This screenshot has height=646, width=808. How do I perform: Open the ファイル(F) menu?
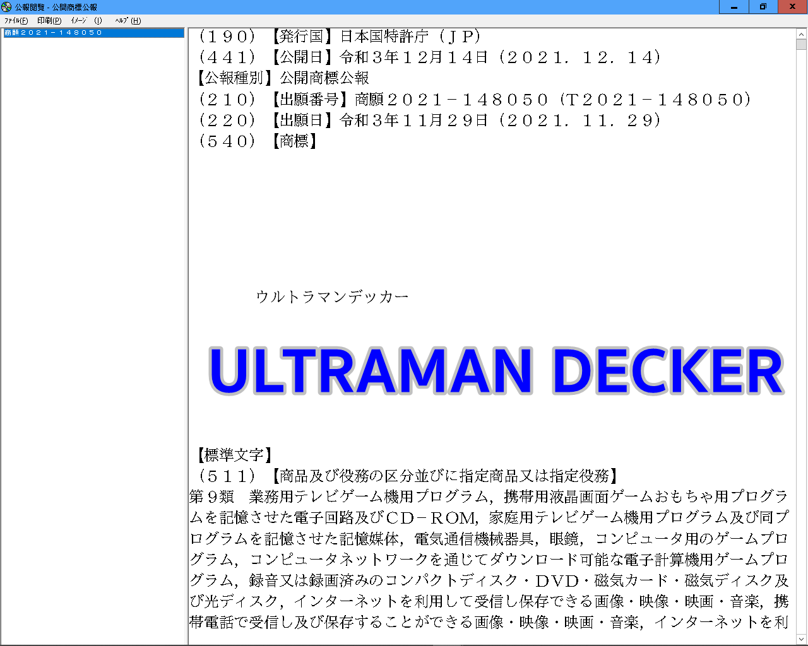coord(16,21)
